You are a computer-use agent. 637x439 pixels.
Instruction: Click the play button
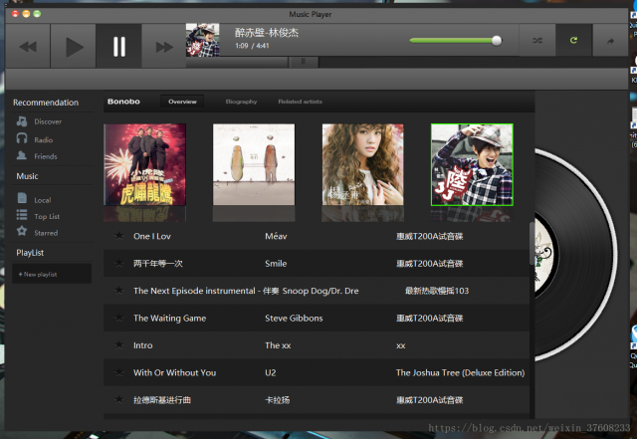pyautogui.click(x=73, y=46)
